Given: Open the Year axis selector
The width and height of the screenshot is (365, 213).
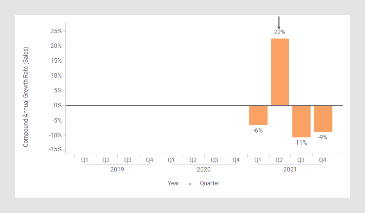Looking at the screenshot, I should pos(173,183).
